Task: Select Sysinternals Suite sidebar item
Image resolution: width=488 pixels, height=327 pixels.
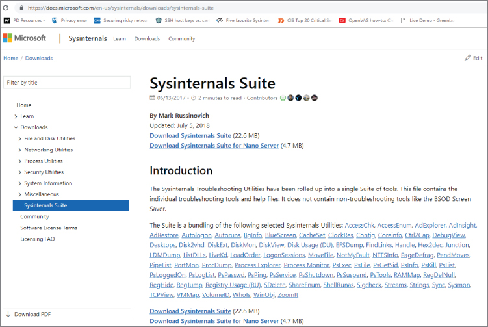Action: coord(71,205)
